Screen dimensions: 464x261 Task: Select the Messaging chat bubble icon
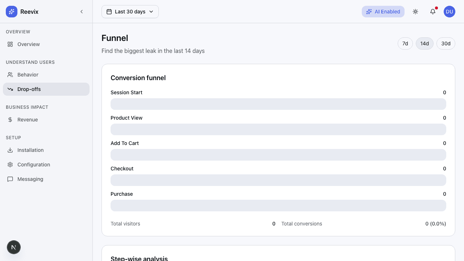click(10, 179)
